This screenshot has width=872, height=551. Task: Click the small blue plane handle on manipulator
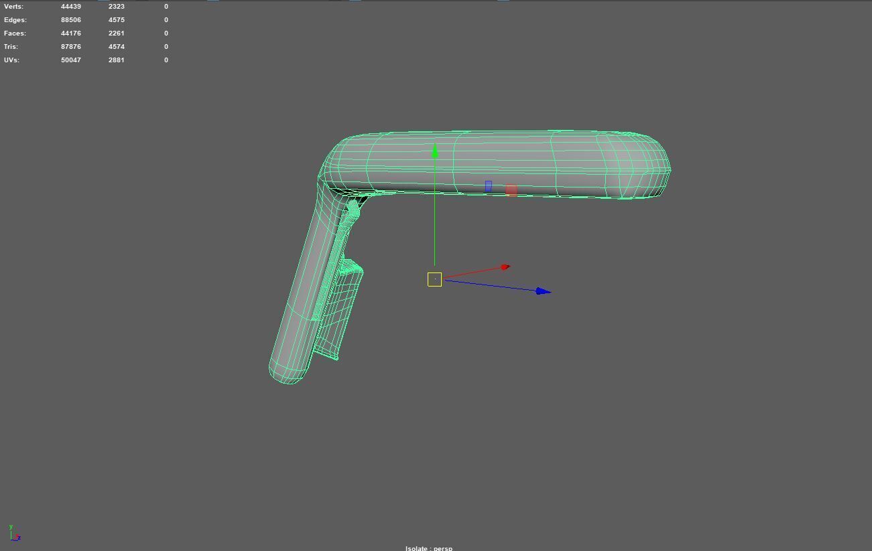pyautogui.click(x=489, y=186)
